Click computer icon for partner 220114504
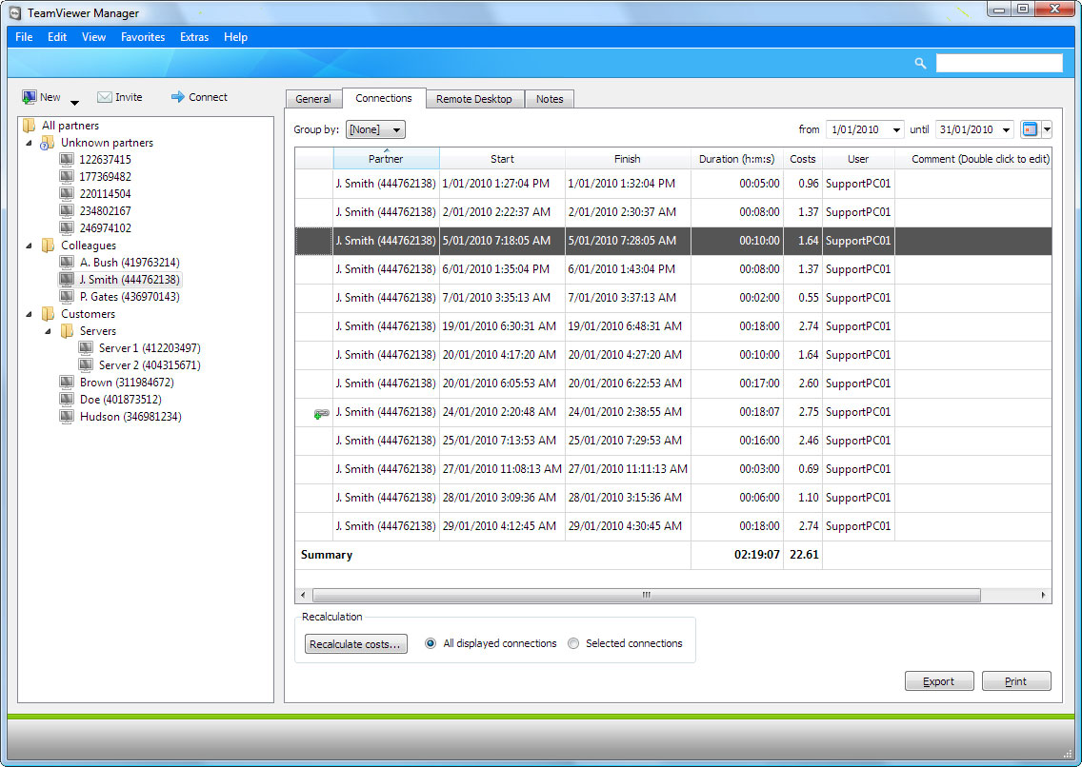Image resolution: width=1082 pixels, height=767 pixels. tap(67, 193)
